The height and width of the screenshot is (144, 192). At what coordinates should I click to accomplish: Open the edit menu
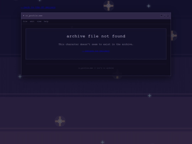point(32,21)
